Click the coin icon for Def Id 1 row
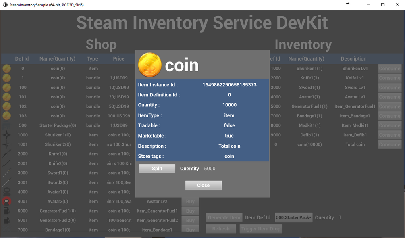Viewport: 405px width, 238px height. 7,78
